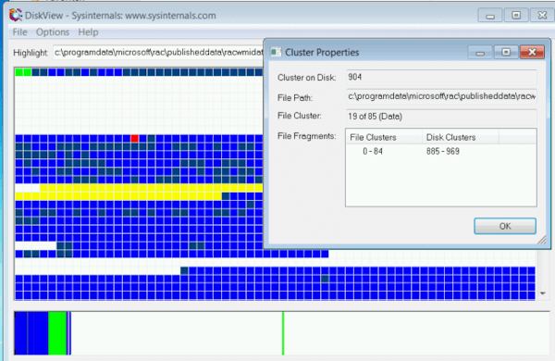
Task: Click the green marker line in the volume overview bar
Action: click(283, 333)
